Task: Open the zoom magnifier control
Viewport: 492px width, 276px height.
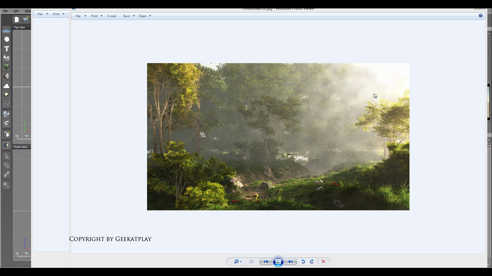Action: click(238, 262)
